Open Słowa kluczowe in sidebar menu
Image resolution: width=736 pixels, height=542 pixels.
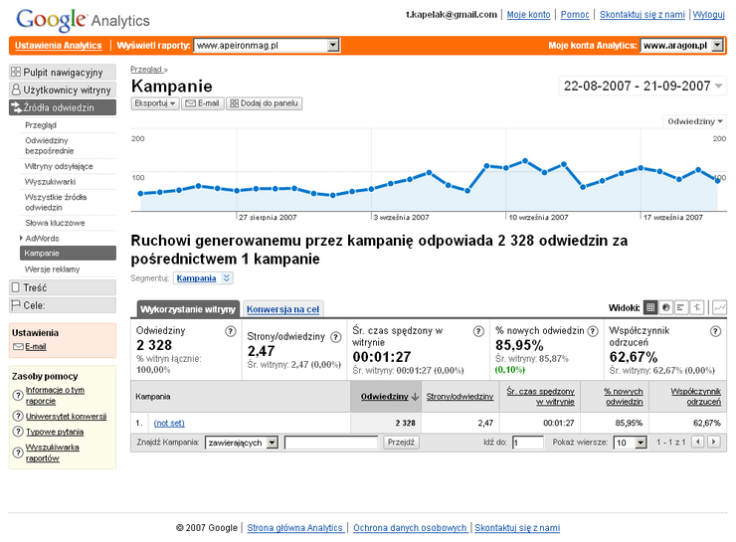pyautogui.click(x=55, y=224)
